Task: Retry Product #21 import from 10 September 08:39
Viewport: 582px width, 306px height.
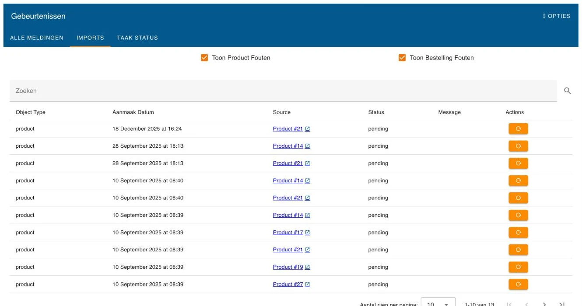Action: click(518, 250)
